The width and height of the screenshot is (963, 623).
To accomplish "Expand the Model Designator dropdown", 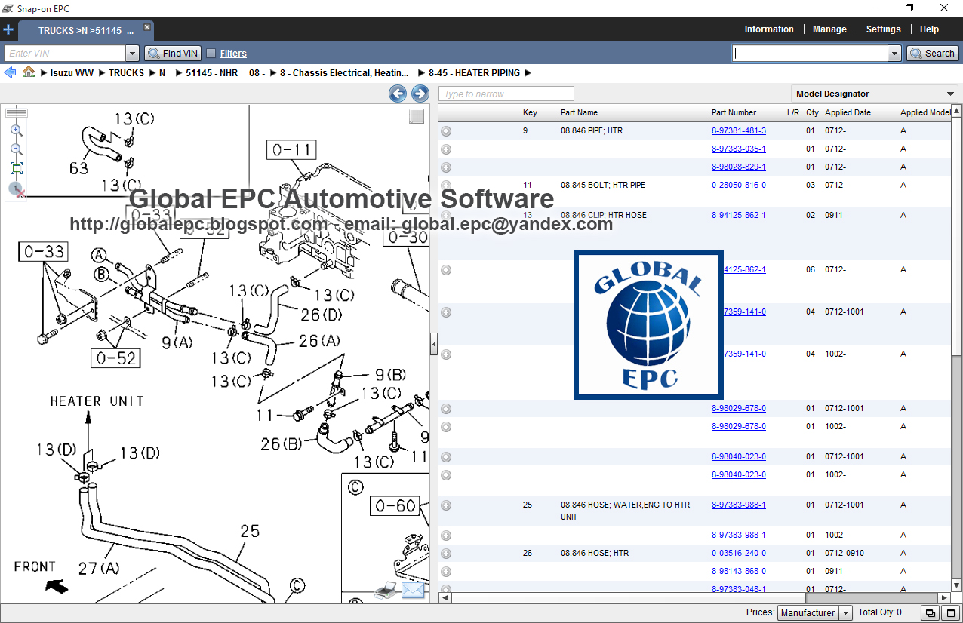I will point(950,94).
